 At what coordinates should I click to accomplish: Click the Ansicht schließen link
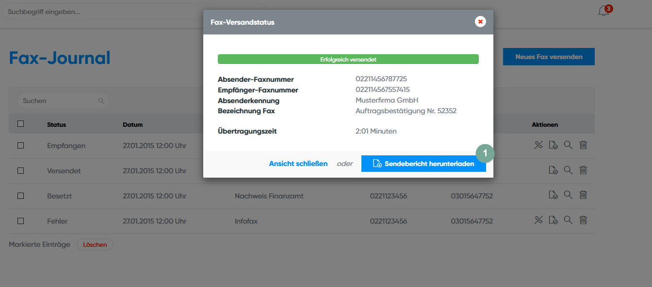[298, 164]
